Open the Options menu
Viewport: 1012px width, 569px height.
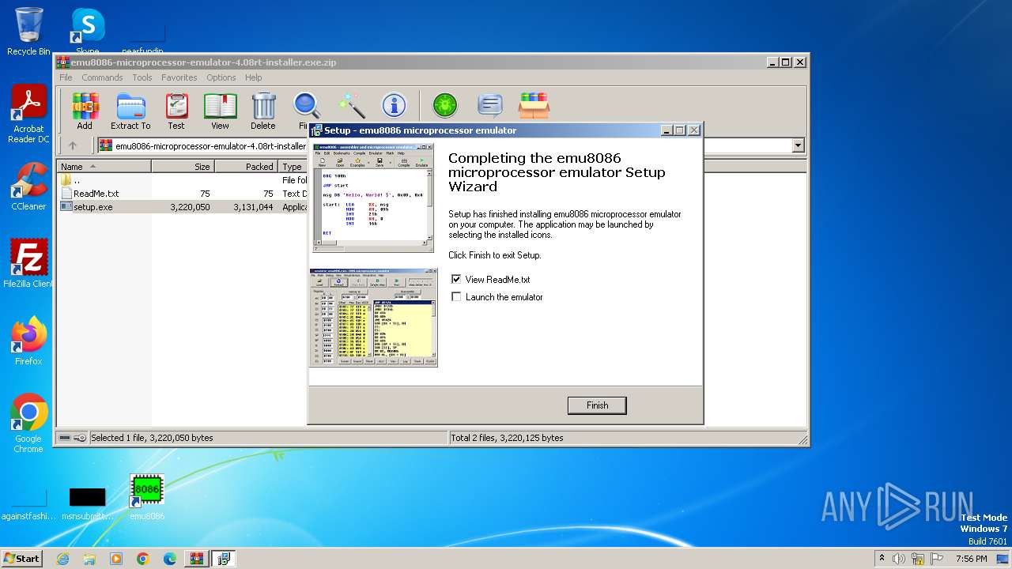[221, 77]
